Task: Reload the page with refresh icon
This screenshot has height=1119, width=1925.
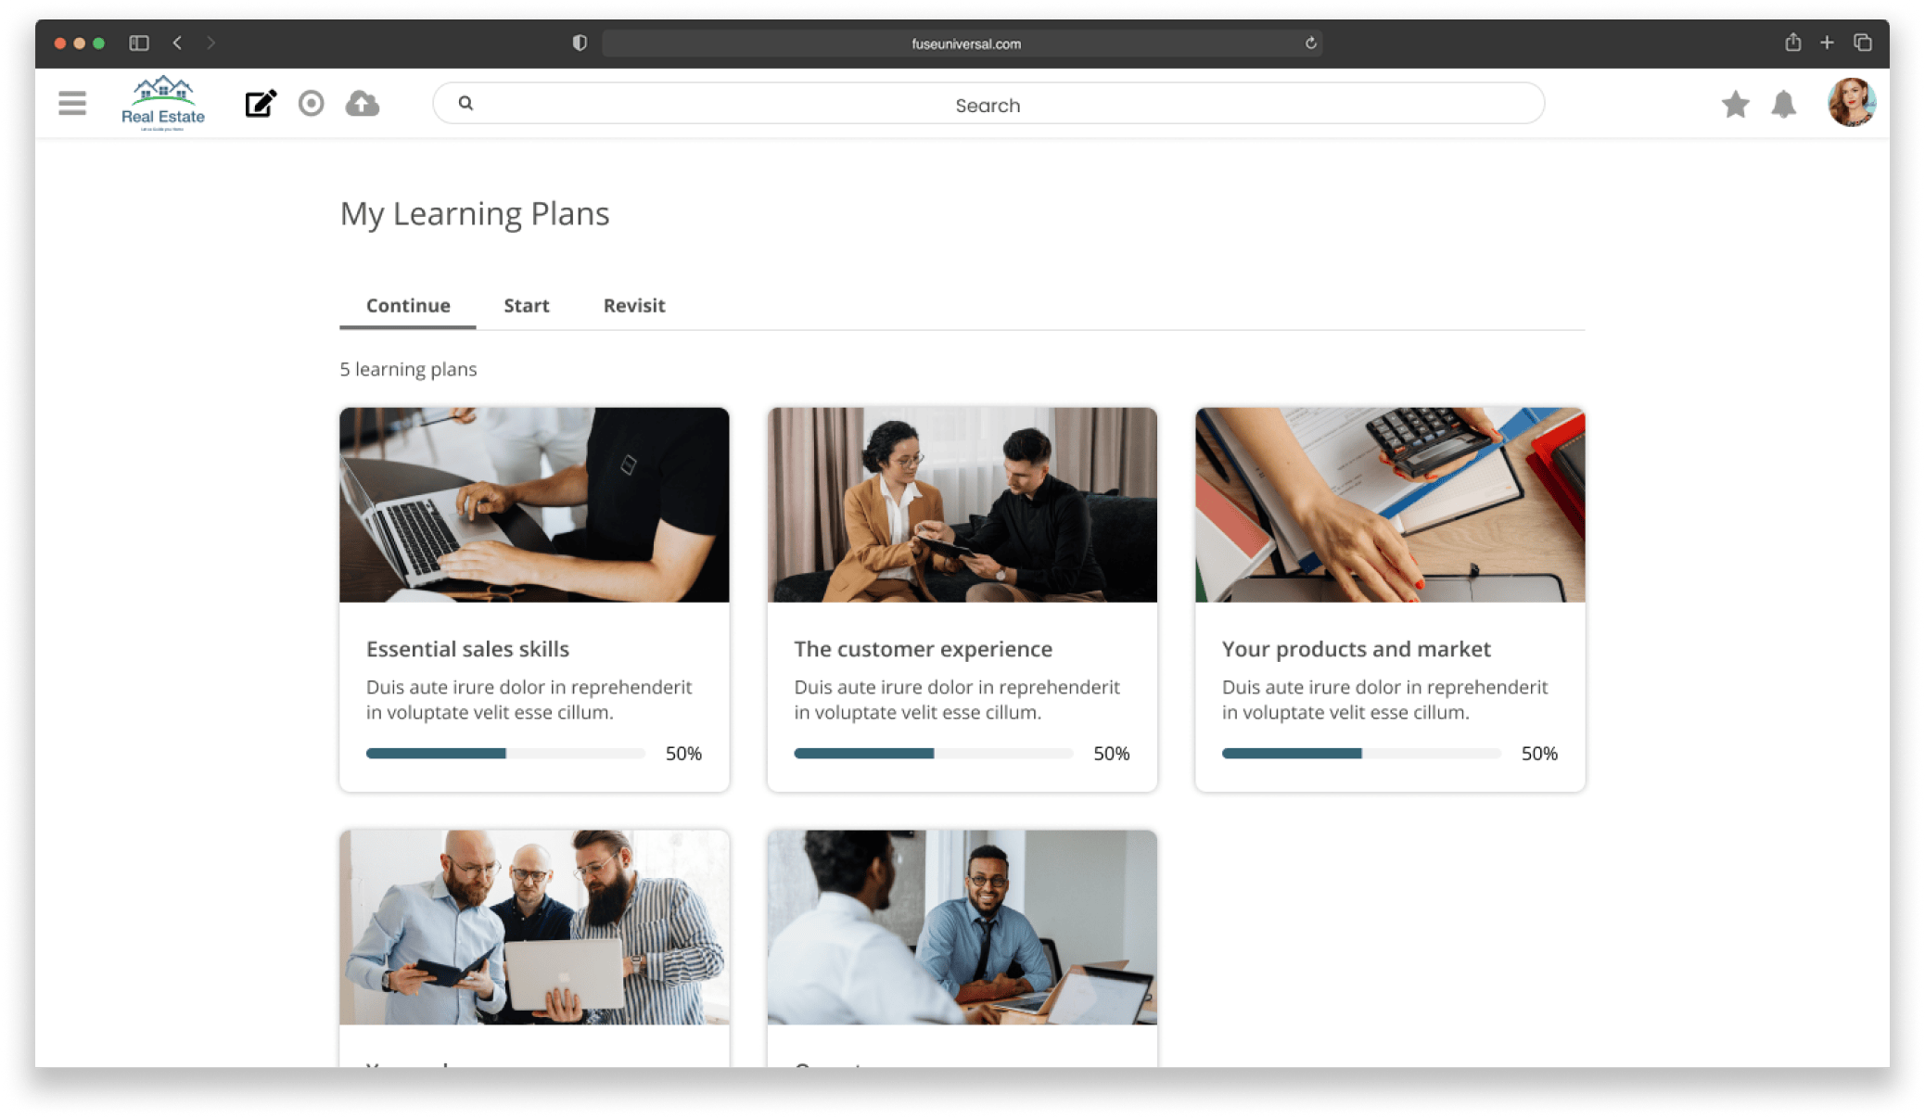Action: [1310, 43]
